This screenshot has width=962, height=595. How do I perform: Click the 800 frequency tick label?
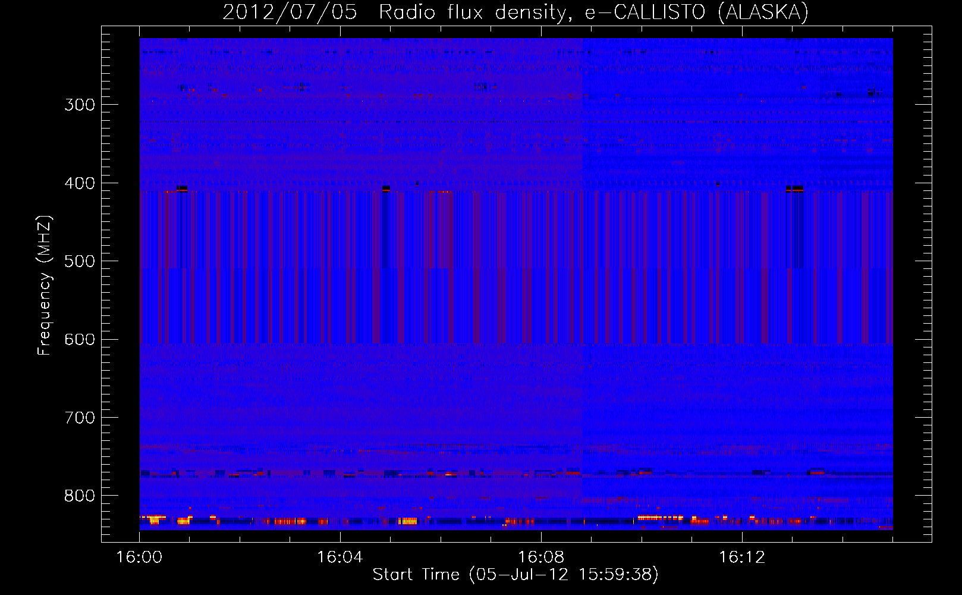pyautogui.click(x=80, y=496)
